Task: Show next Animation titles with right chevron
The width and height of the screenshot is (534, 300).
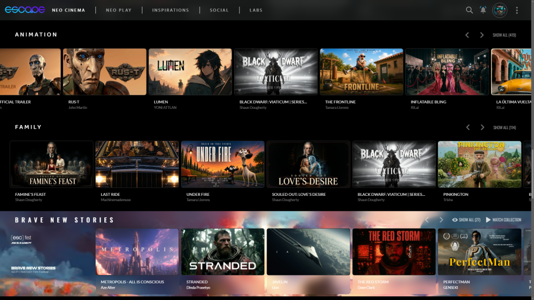Action: pos(481,35)
